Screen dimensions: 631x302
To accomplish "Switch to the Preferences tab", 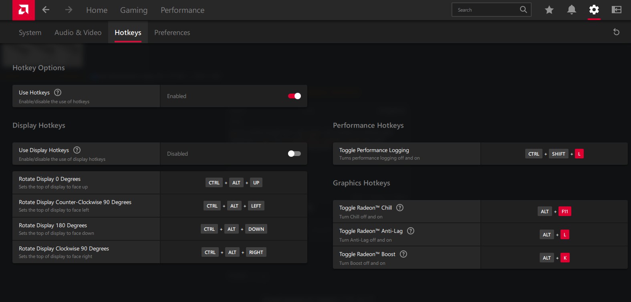I will click(x=172, y=32).
